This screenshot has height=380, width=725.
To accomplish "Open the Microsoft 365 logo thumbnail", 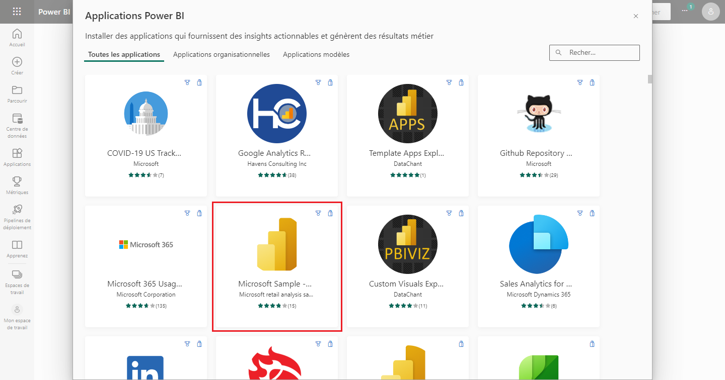I will pyautogui.click(x=146, y=244).
